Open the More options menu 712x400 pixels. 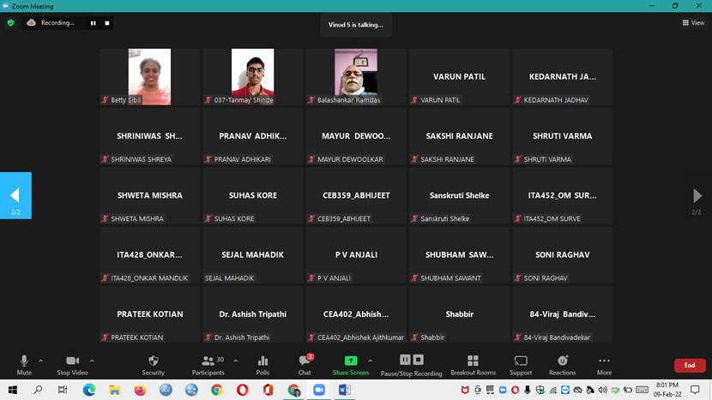[604, 365]
